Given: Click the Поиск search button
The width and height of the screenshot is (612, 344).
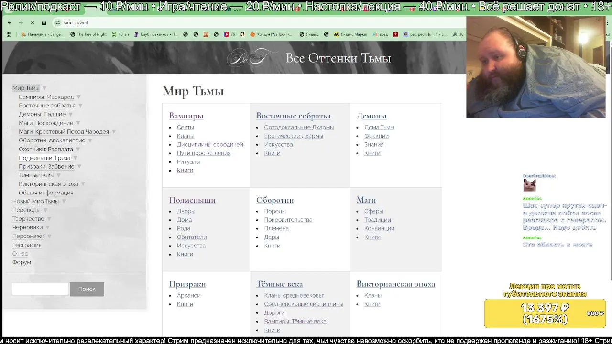Looking at the screenshot, I should [87, 289].
